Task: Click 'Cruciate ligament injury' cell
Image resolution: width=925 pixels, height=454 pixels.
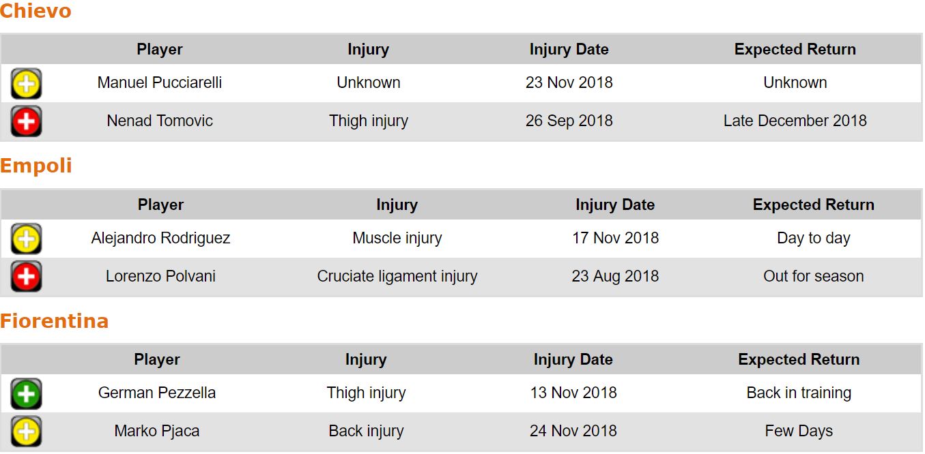Action: point(397,277)
